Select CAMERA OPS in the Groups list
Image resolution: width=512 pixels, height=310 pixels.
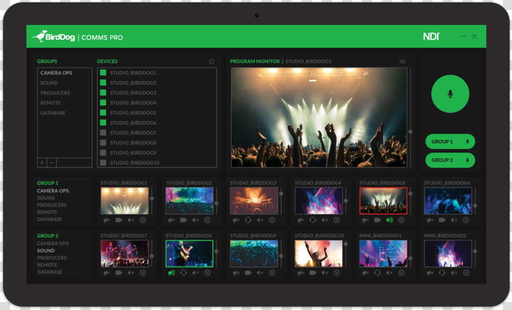(x=56, y=73)
